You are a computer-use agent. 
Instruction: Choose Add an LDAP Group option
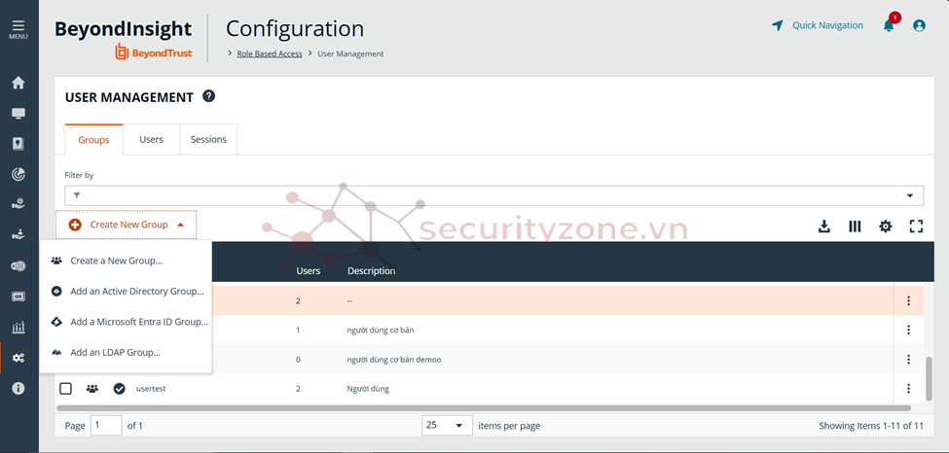coord(115,352)
